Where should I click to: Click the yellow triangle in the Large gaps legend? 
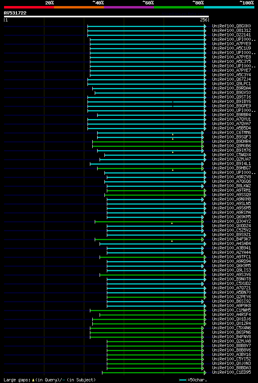point(33,380)
